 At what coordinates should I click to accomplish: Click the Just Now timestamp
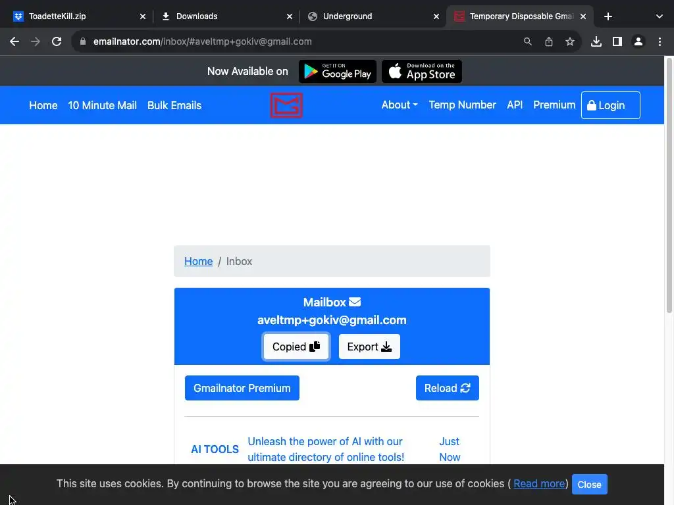tap(450, 449)
